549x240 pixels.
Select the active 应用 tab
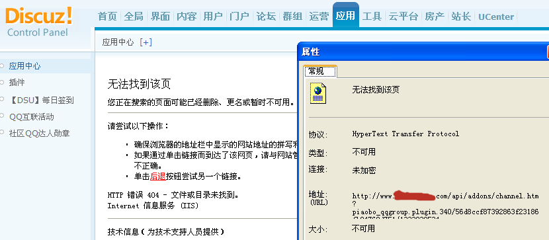tap(345, 15)
